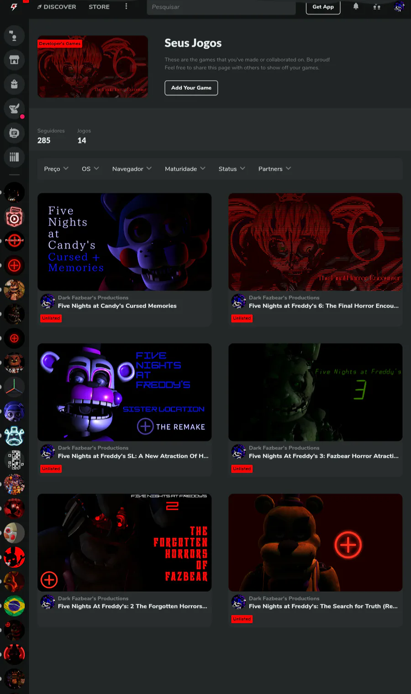Screen dimensions: 411x694
Task: Click Dark Fazbear's Productions above FNaF 3 title
Action: pyautogui.click(x=284, y=448)
